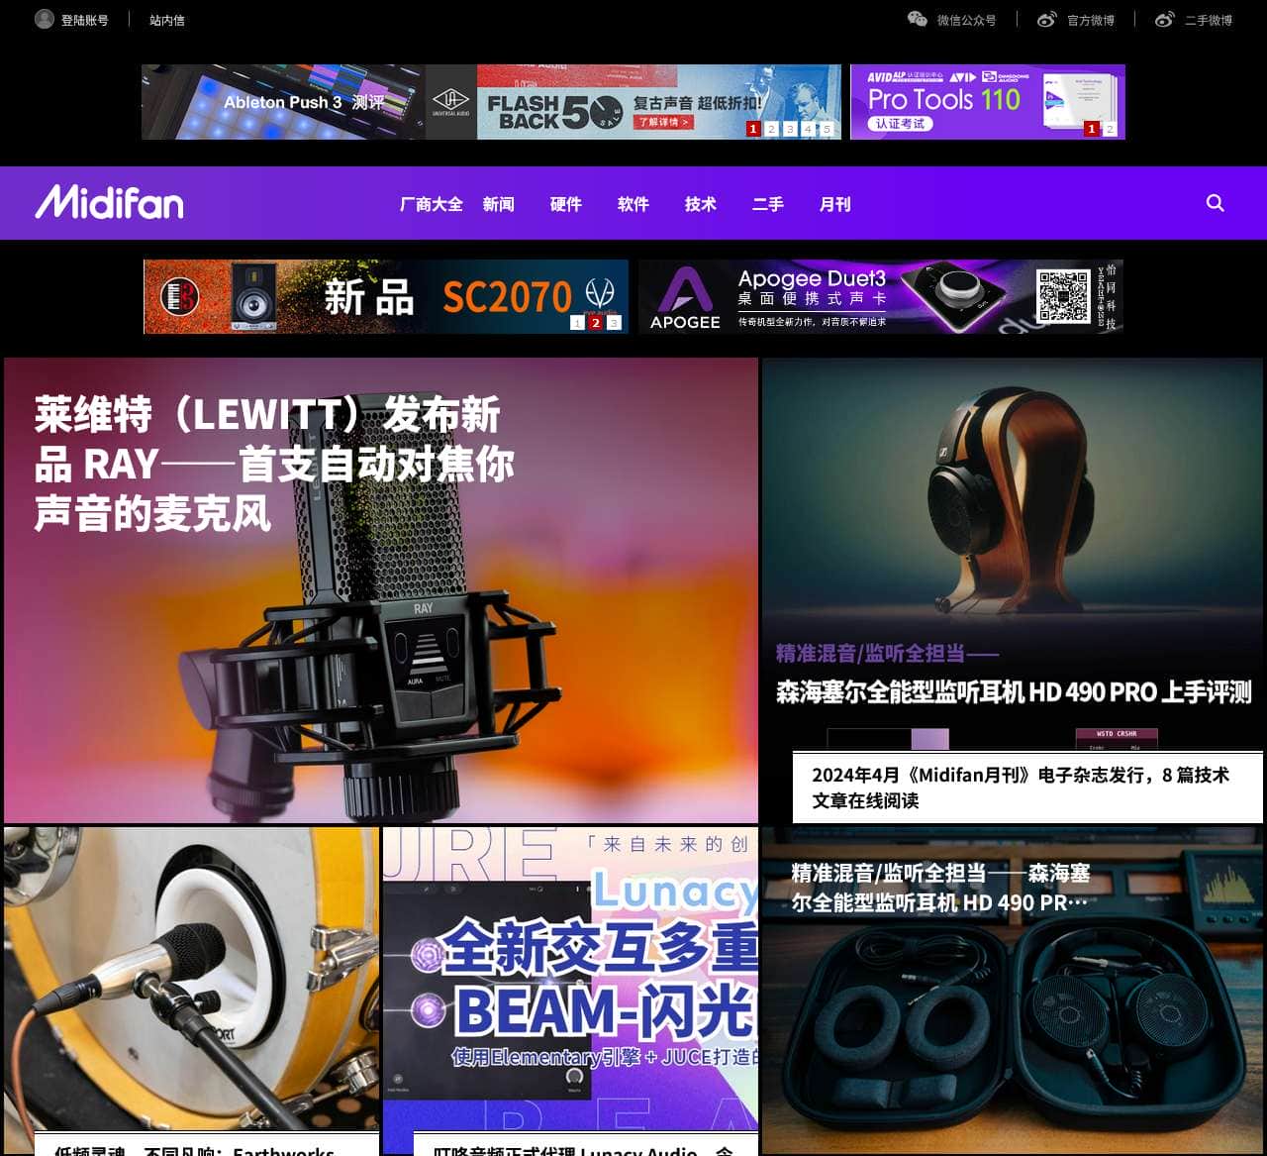Click the Universal Audio logo in banner

pyautogui.click(x=451, y=102)
